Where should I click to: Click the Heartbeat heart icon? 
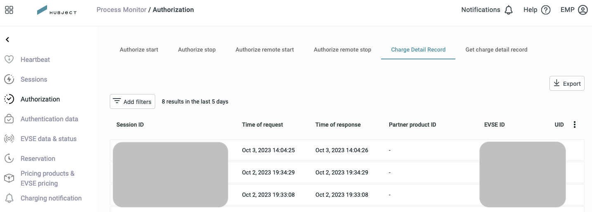click(x=9, y=59)
